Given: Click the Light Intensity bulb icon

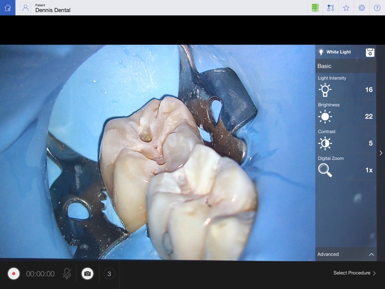Looking at the screenshot, I should pos(325,90).
